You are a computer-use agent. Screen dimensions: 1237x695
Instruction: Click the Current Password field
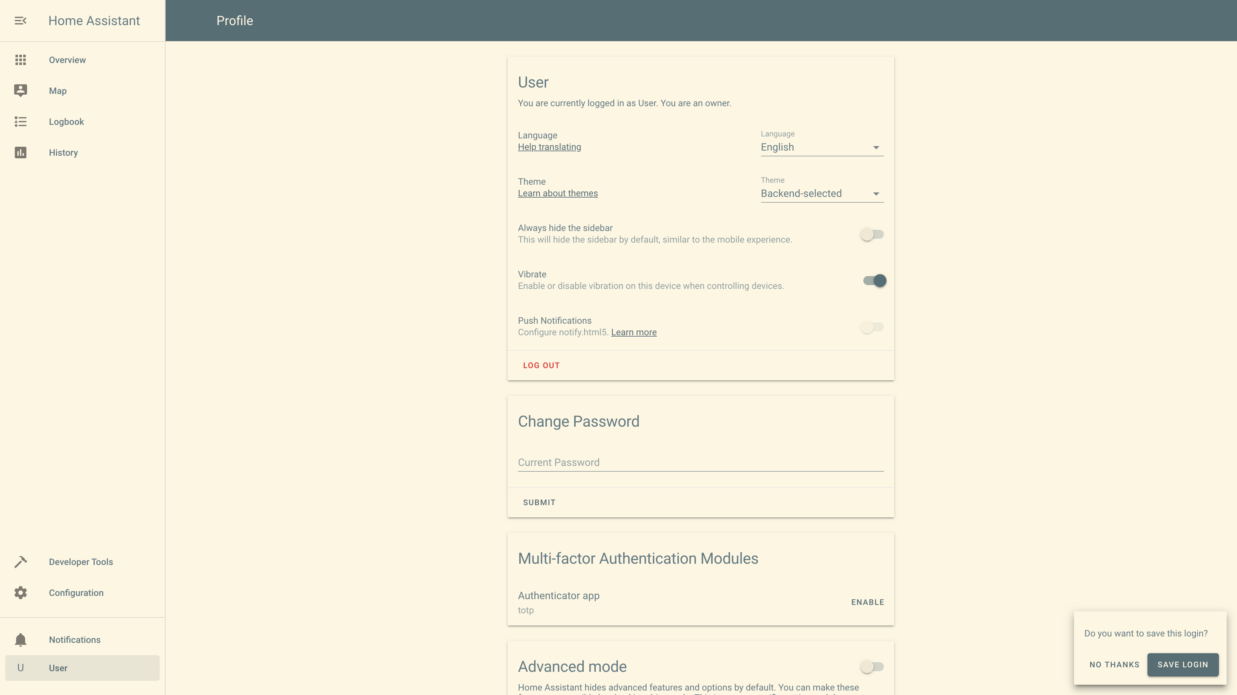coord(700,462)
